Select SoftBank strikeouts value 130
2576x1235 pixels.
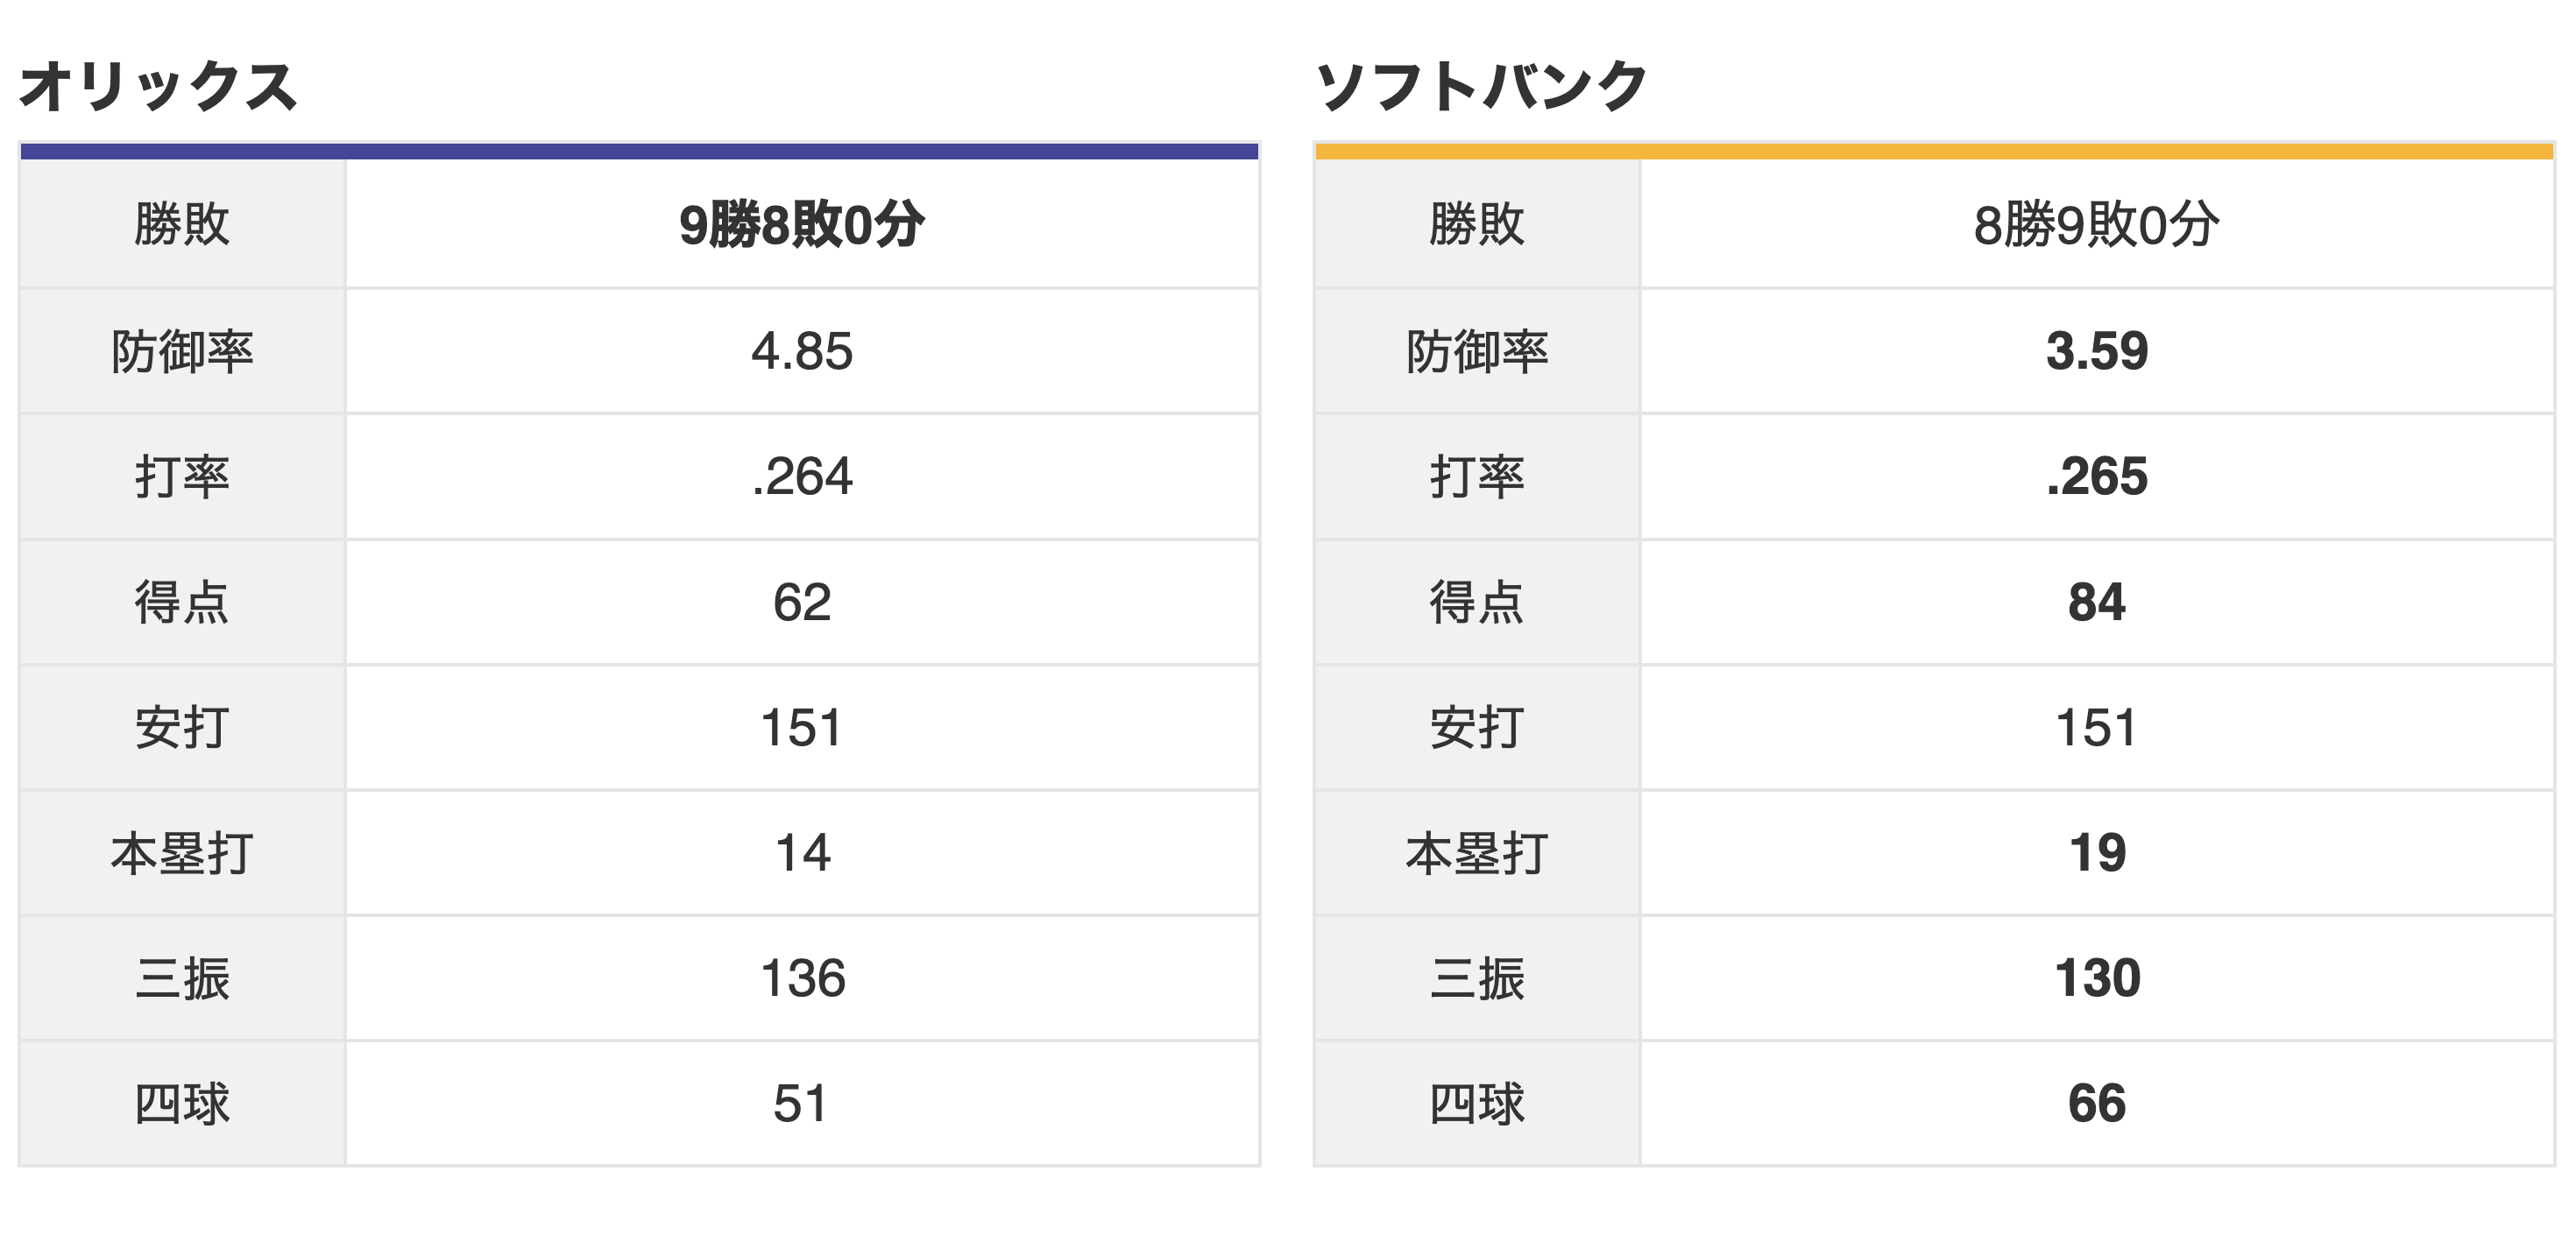tap(2097, 978)
